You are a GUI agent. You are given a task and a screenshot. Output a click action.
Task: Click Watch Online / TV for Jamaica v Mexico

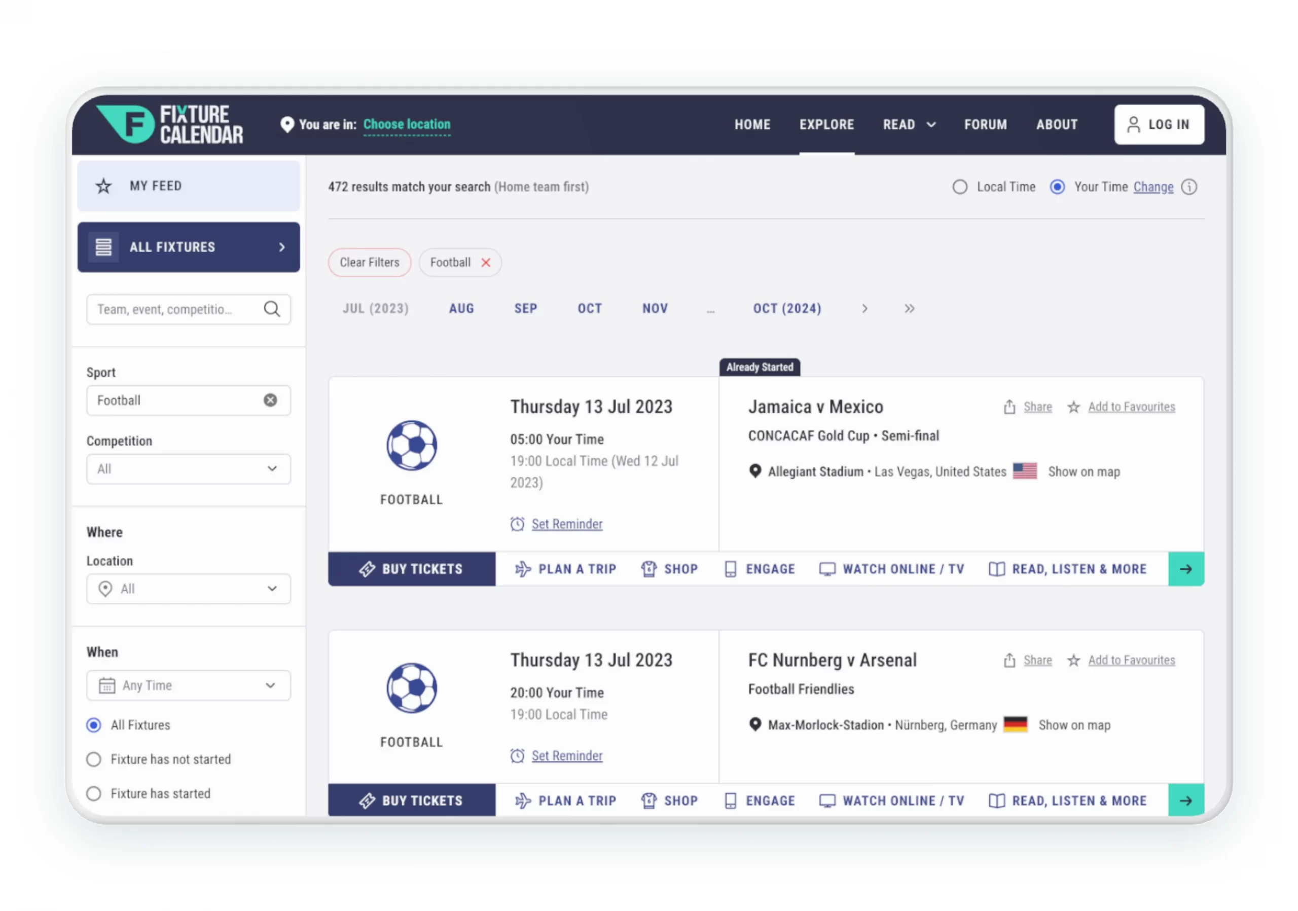[891, 569]
